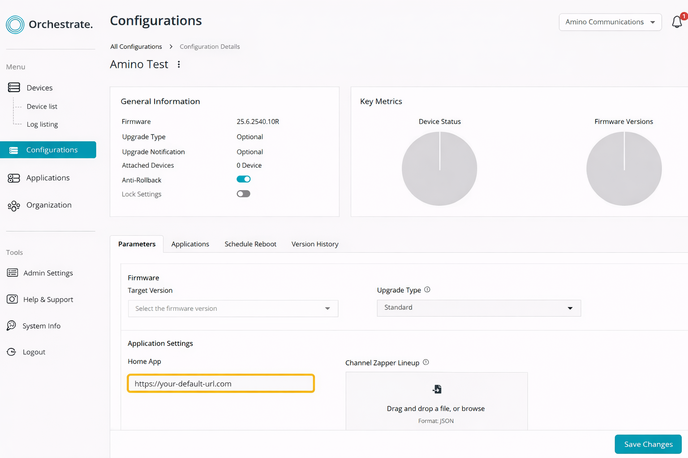Switch to the Schedule Reboot tab
The image size is (688, 458).
pos(250,244)
